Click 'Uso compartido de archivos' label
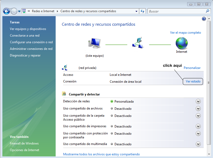This screenshot has width=213, height=158. pyautogui.click(x=83, y=108)
